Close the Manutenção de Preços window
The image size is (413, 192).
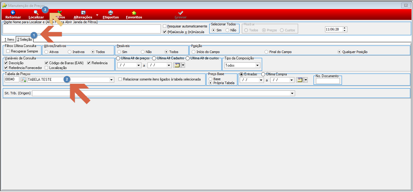point(405,5)
